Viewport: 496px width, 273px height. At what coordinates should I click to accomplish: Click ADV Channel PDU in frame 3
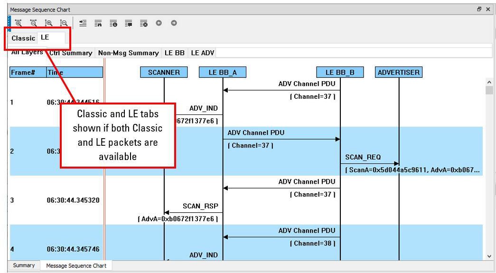pyautogui.click(x=307, y=181)
